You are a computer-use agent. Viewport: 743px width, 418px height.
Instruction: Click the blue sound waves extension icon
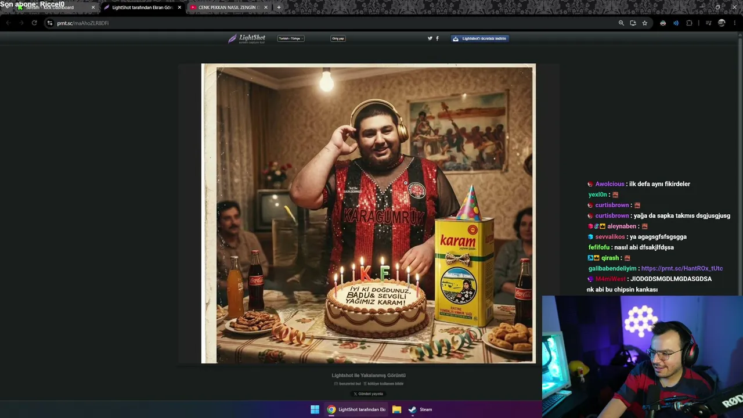676,23
